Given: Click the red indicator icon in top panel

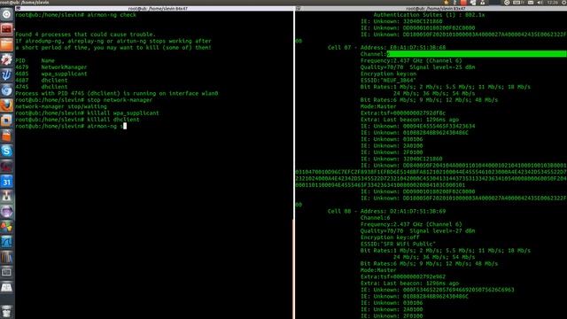Looking at the screenshot, I should 463,3.
